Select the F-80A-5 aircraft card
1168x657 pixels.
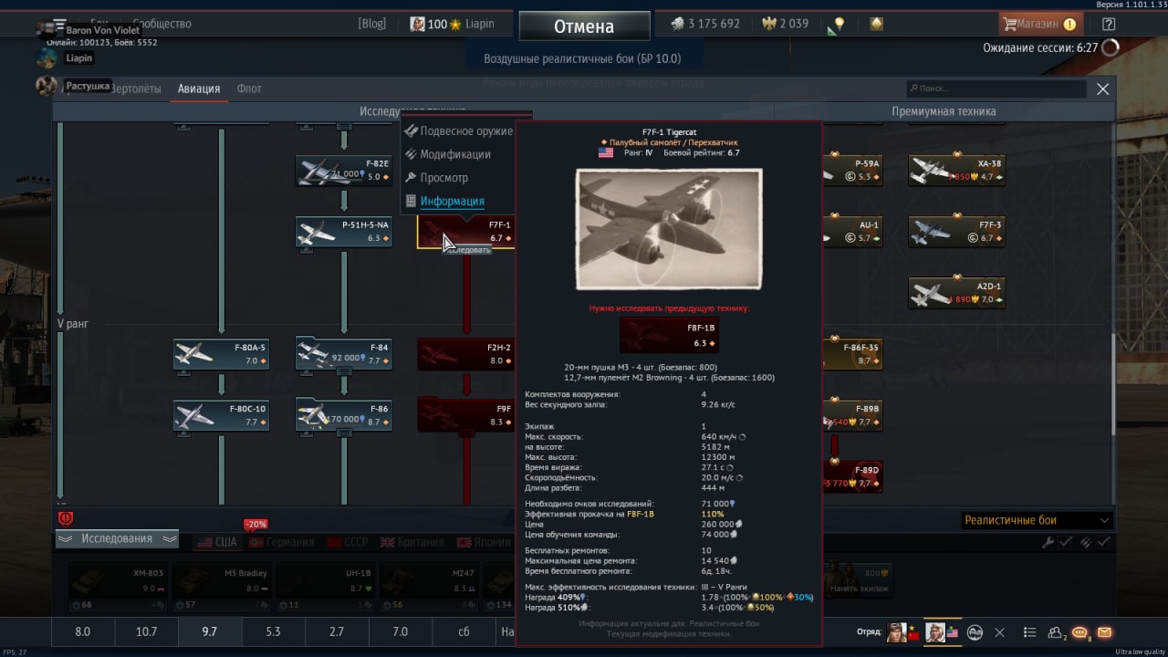(x=222, y=354)
